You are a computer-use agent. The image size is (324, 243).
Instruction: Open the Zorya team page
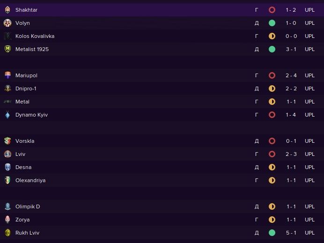click(x=22, y=220)
